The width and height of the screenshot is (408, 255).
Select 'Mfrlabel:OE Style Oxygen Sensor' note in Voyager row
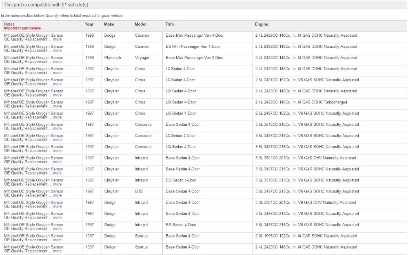[33, 58]
